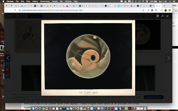Open Safari from the Dock
178x111 pixels.
[x=40, y=109]
